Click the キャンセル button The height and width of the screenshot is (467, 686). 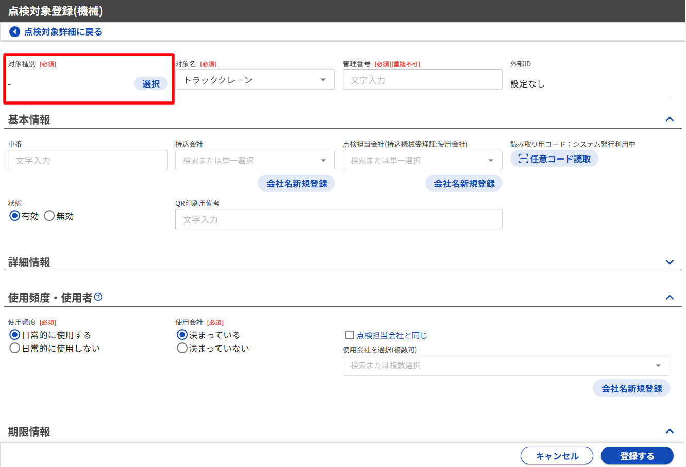[x=557, y=456]
